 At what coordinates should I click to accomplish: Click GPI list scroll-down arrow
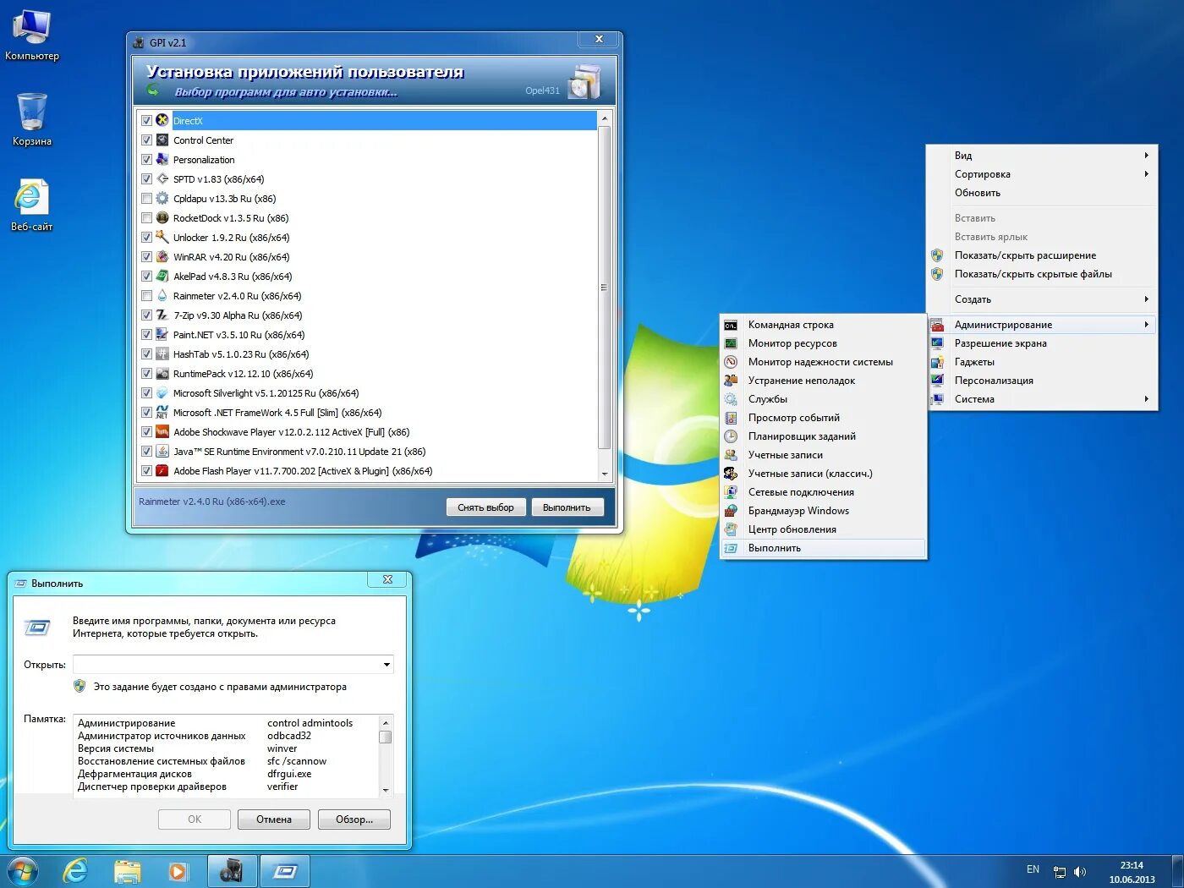pyautogui.click(x=604, y=474)
